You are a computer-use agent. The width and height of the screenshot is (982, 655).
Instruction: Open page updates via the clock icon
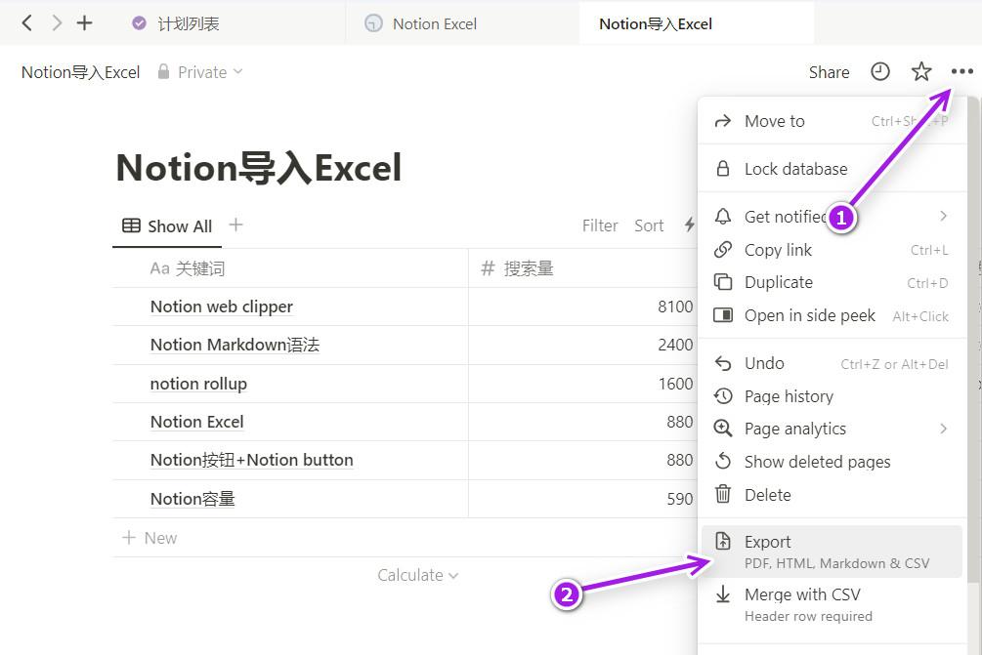pos(879,71)
